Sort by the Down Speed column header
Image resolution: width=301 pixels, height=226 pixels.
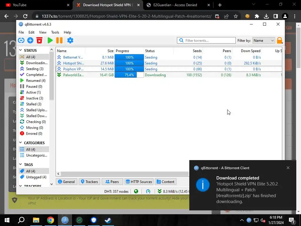247,51
